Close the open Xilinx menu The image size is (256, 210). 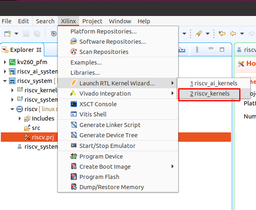coord(68,21)
